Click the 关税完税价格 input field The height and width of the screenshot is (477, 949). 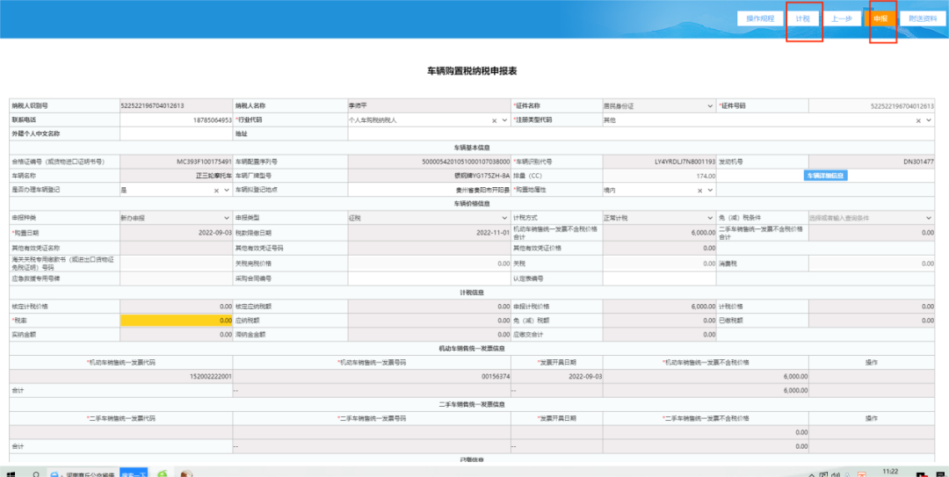tap(430, 264)
